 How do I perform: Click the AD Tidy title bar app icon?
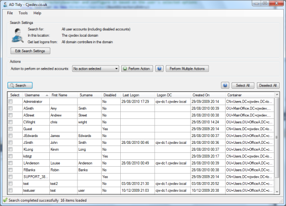pos(5,5)
